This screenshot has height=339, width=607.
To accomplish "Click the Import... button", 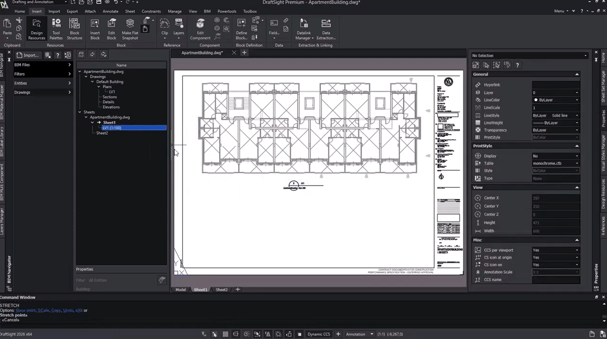I will [x=28, y=55].
